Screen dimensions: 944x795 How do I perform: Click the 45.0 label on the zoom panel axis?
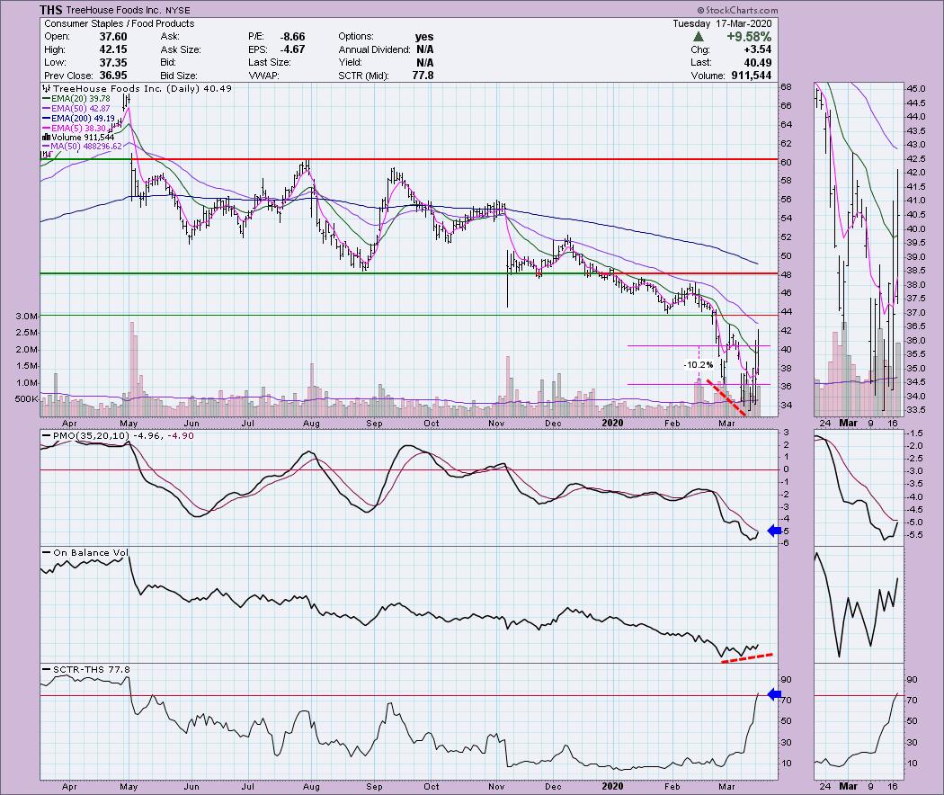coord(916,88)
